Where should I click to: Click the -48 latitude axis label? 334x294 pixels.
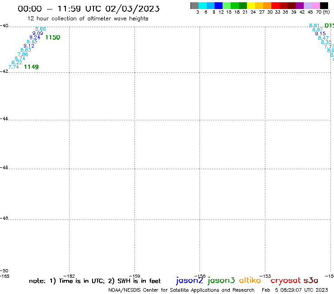point(4,218)
